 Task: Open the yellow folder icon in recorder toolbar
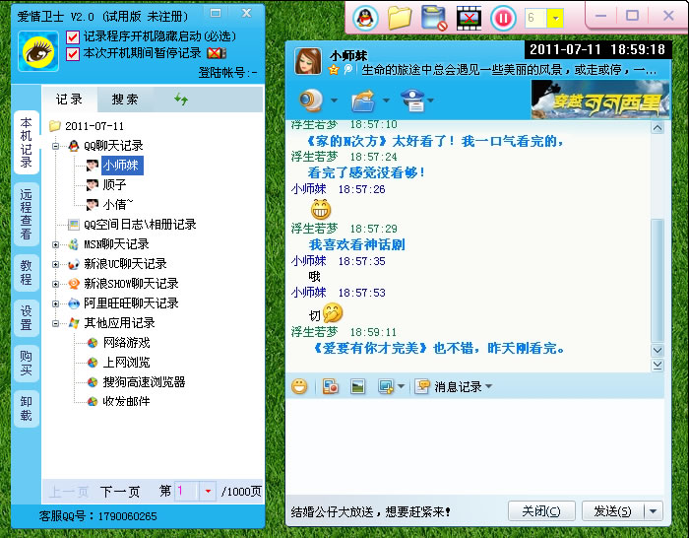(400, 19)
